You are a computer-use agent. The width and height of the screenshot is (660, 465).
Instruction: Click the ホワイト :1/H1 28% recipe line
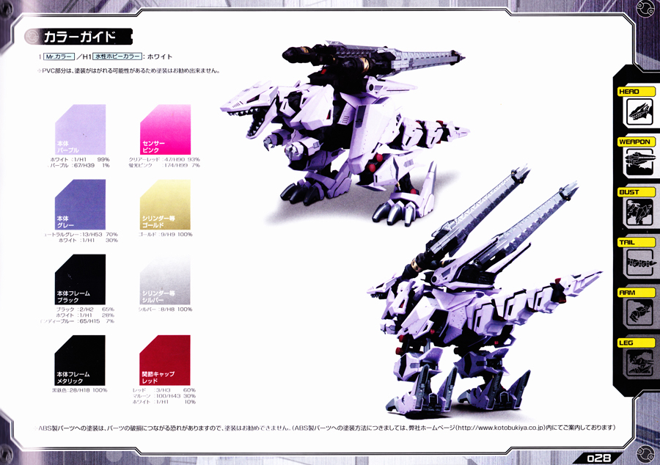[x=85, y=315]
